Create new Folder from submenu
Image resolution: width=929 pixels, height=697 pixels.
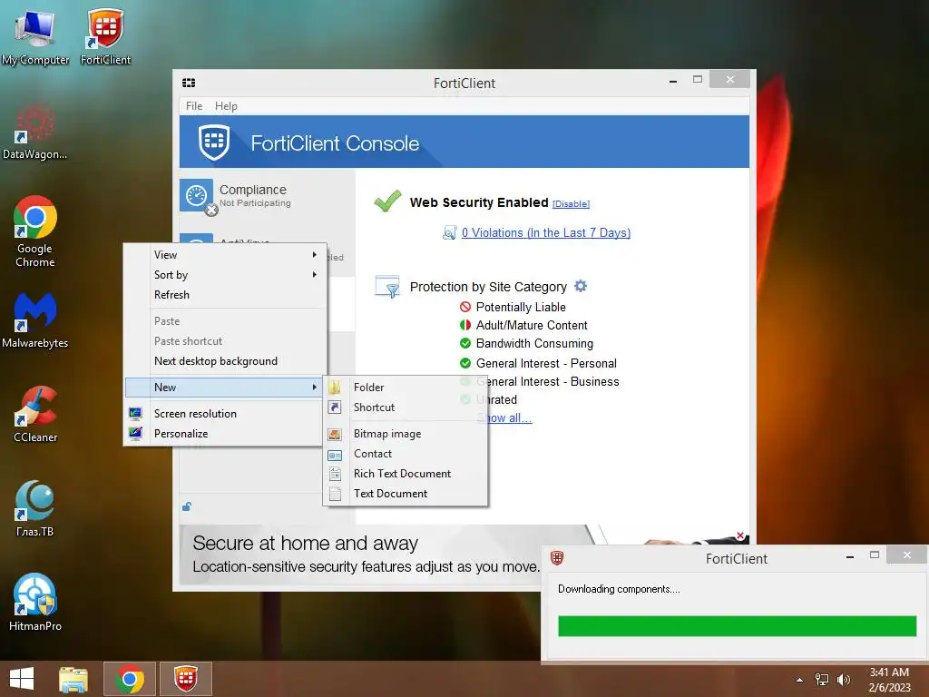click(406, 388)
